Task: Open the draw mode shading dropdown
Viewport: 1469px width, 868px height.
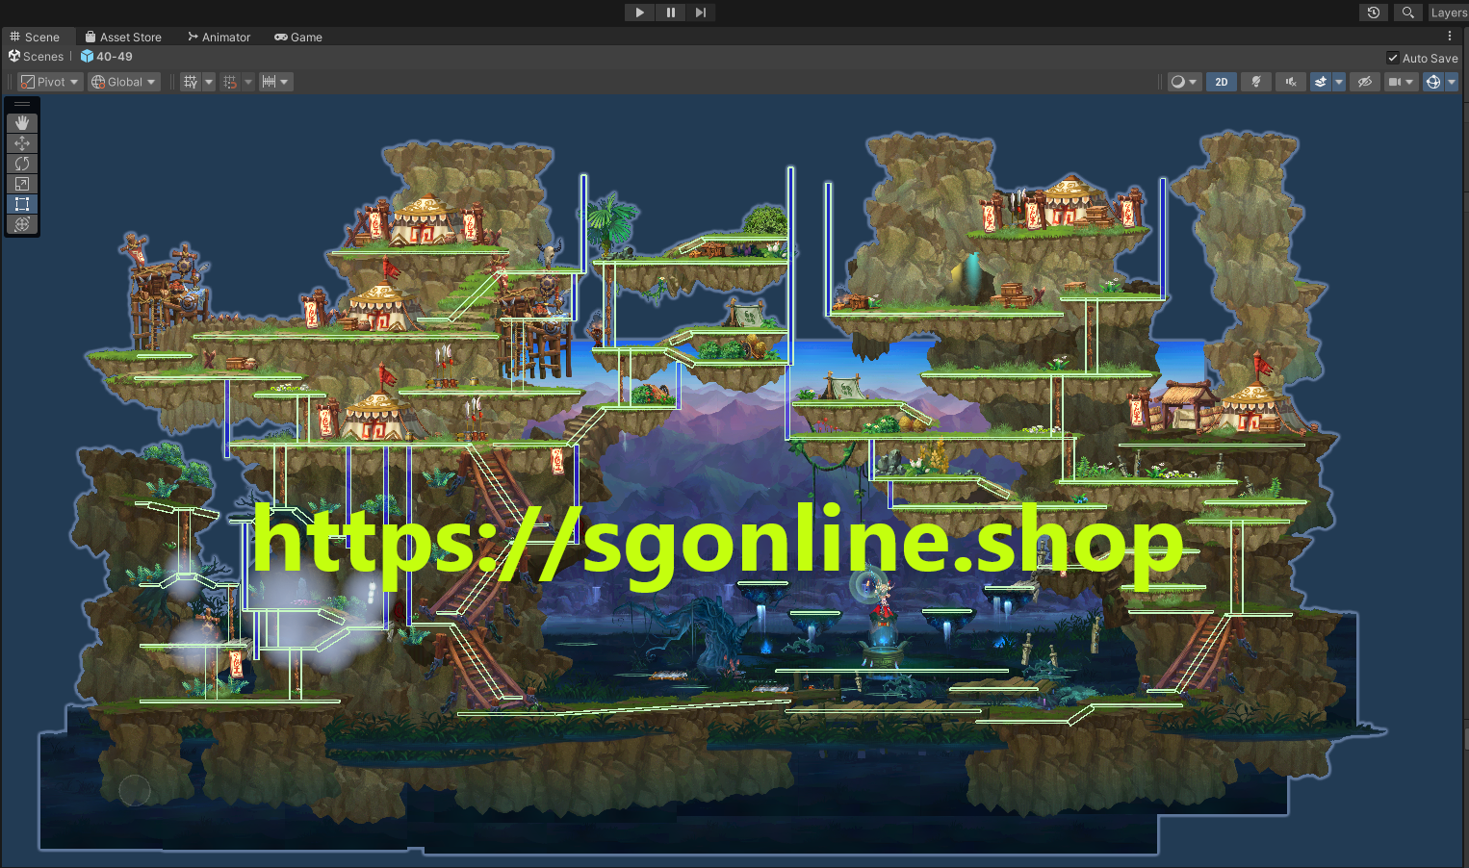Action: click(x=1183, y=82)
